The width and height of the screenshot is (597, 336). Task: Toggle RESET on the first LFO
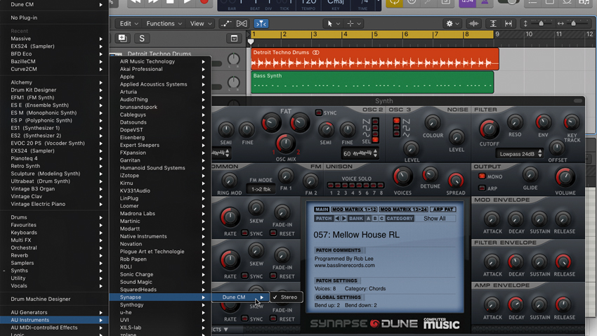click(x=273, y=233)
